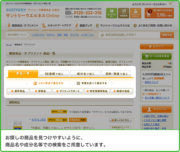
Task: Jump to 特定保健用食品 category
Action: [97, 91]
